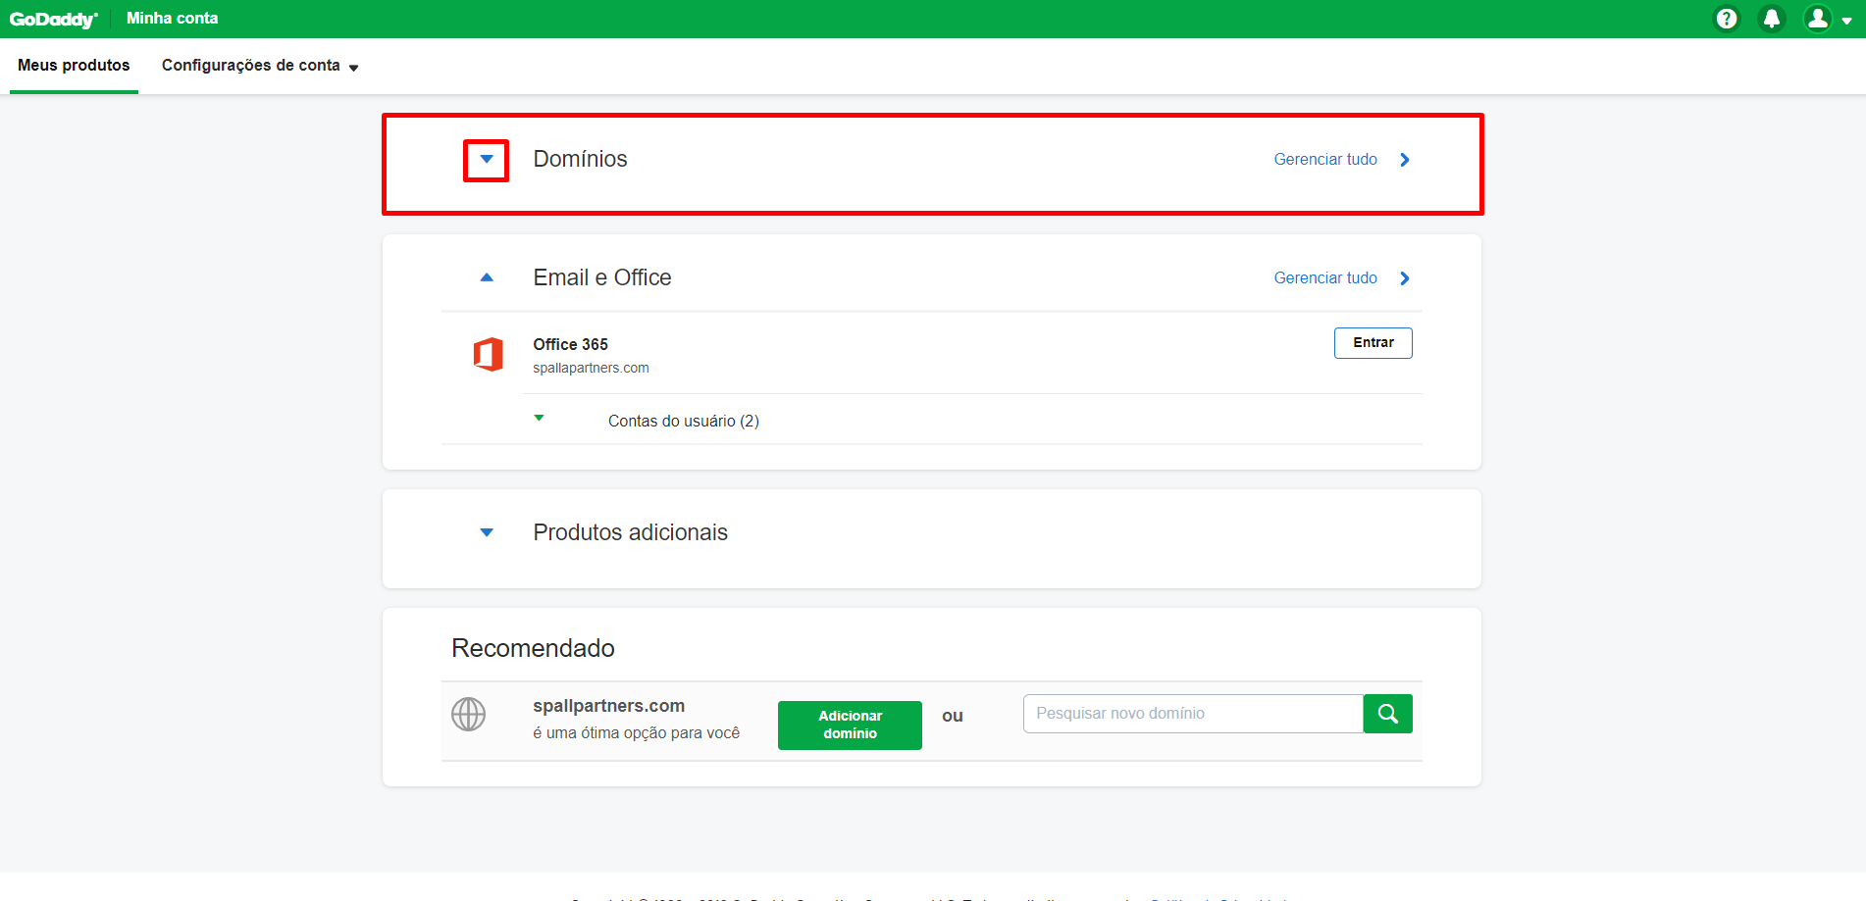Expand Contas do usuário (2)
Viewport: 1866px width, 901px height.
(x=539, y=419)
